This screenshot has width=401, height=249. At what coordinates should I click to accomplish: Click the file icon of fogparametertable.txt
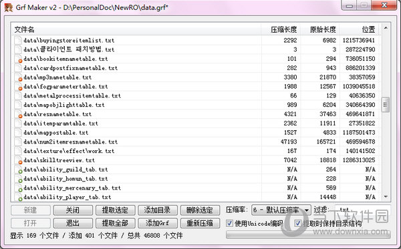point(18,87)
